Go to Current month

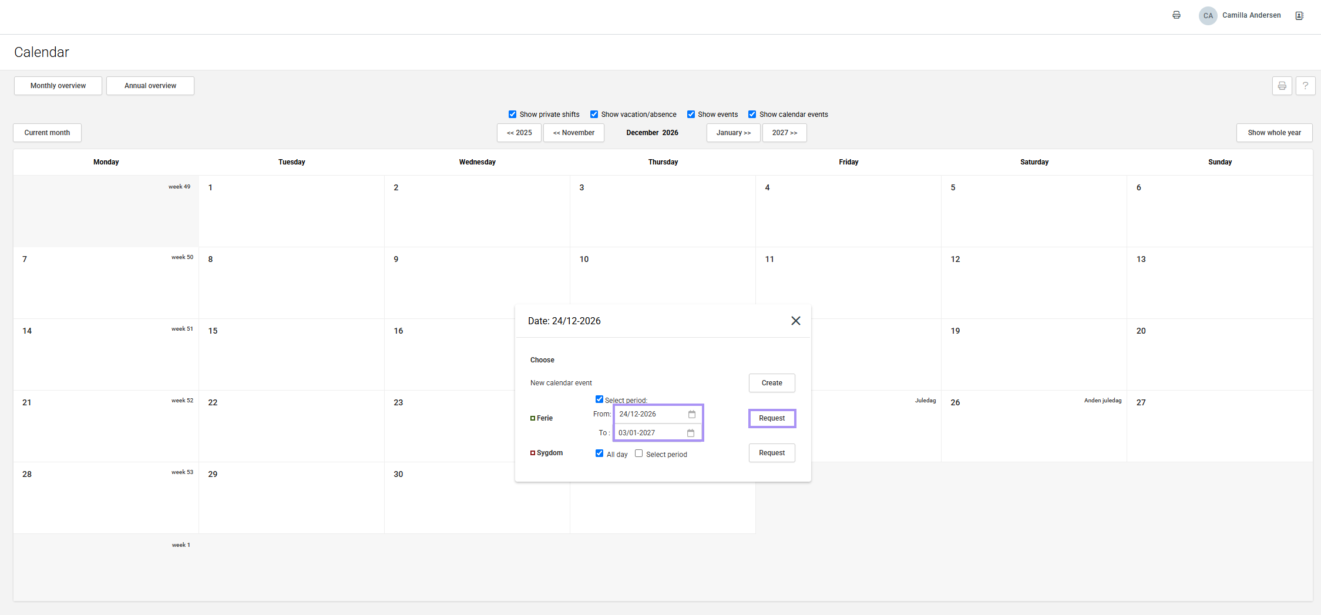(x=47, y=133)
